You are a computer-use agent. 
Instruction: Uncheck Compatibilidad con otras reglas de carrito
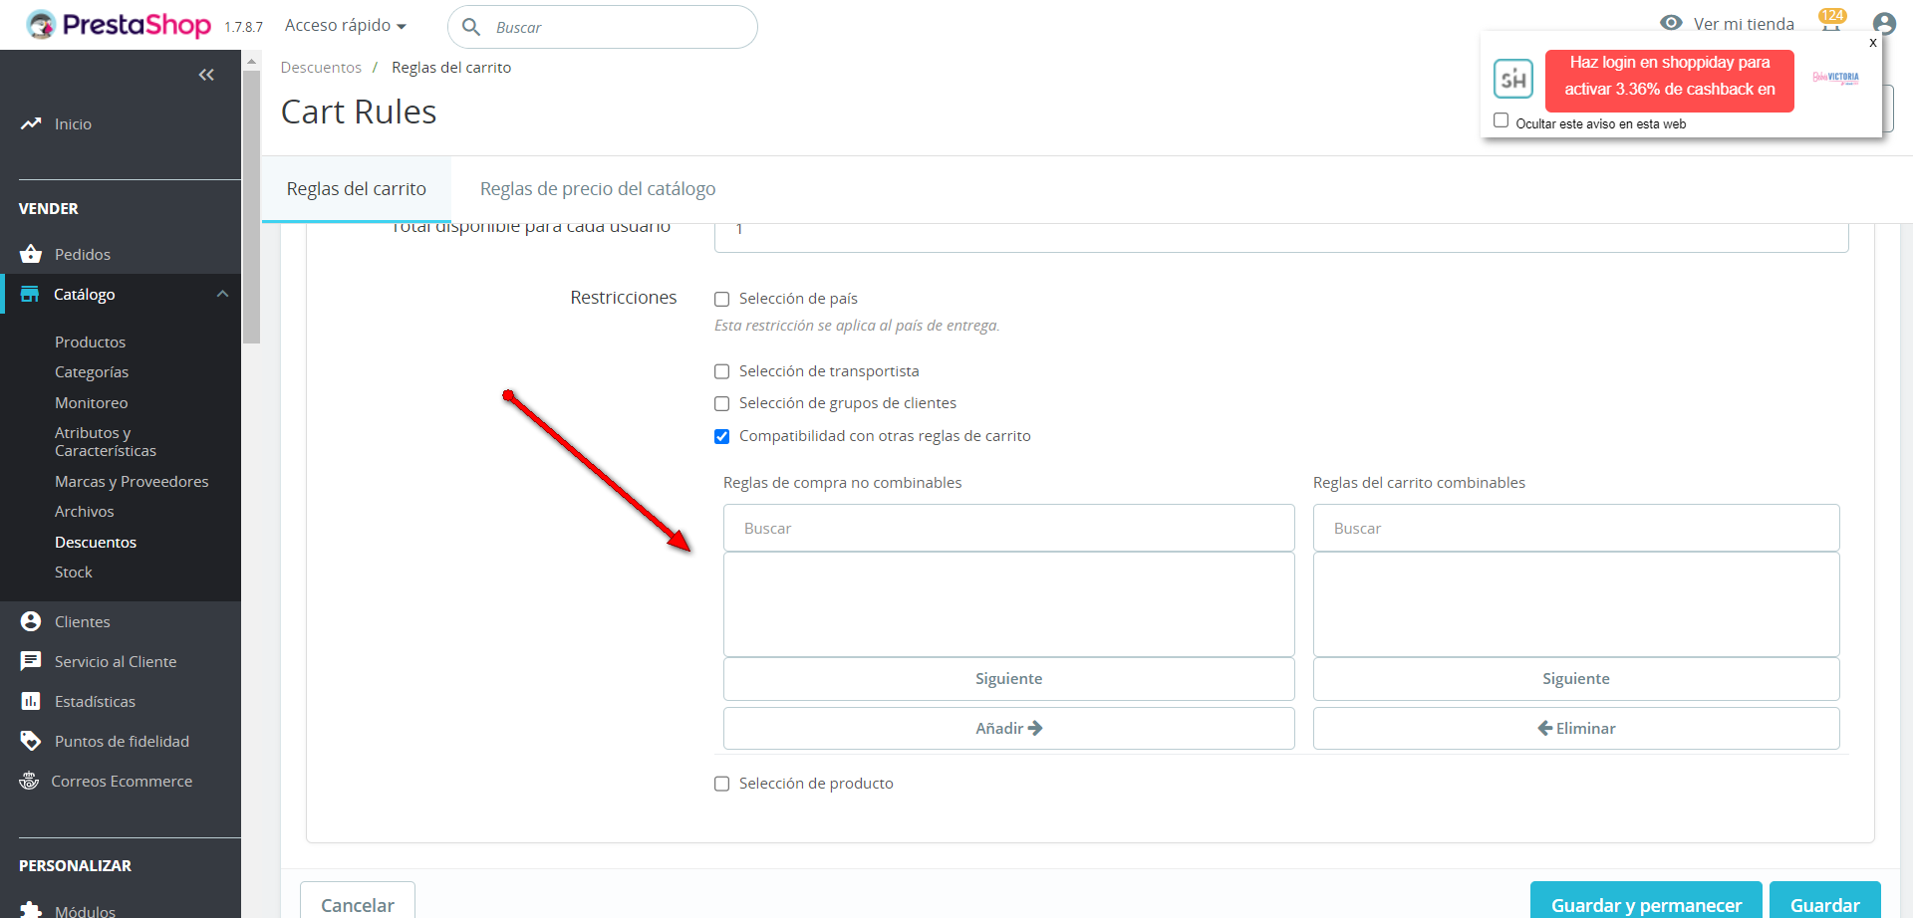[x=722, y=436]
